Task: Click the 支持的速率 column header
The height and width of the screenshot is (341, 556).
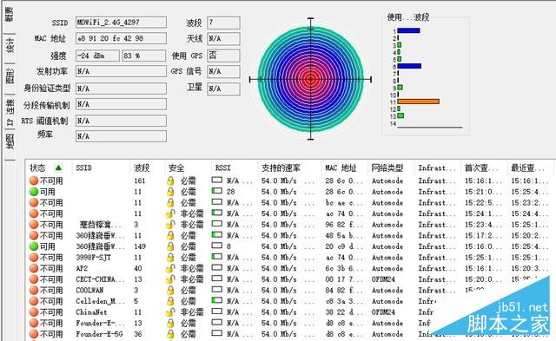Action: point(281,167)
